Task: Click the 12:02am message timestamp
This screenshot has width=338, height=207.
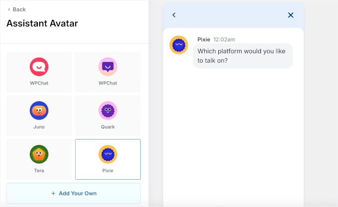Action: coord(224,39)
